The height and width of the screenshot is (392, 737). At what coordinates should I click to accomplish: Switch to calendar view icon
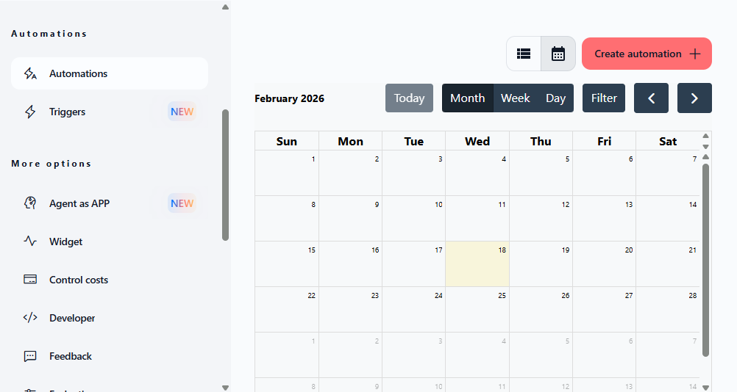point(558,54)
